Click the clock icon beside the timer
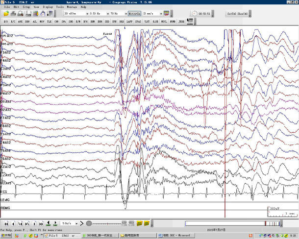Screen dimensions: 299x239 195,13
